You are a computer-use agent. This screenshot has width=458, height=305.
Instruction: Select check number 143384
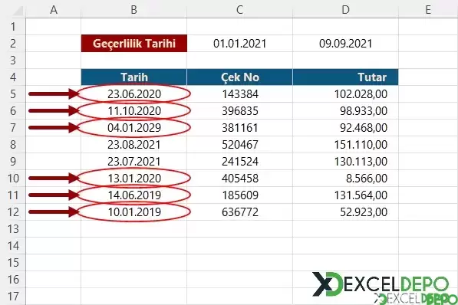(x=240, y=94)
